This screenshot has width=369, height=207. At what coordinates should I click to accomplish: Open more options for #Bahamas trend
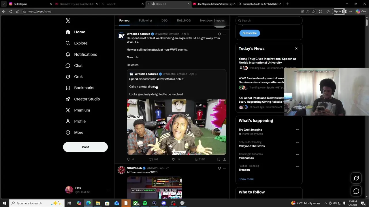298,154
